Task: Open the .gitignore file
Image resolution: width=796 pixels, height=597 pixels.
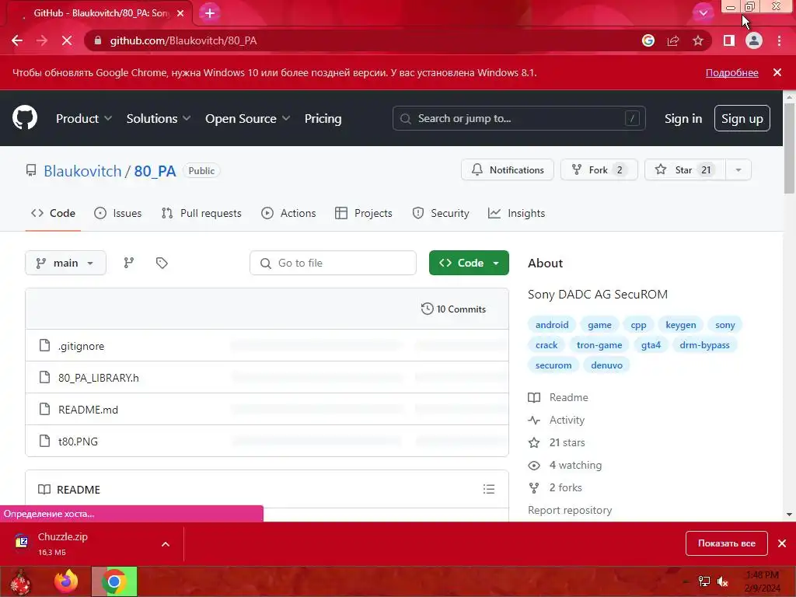Action: (x=81, y=346)
